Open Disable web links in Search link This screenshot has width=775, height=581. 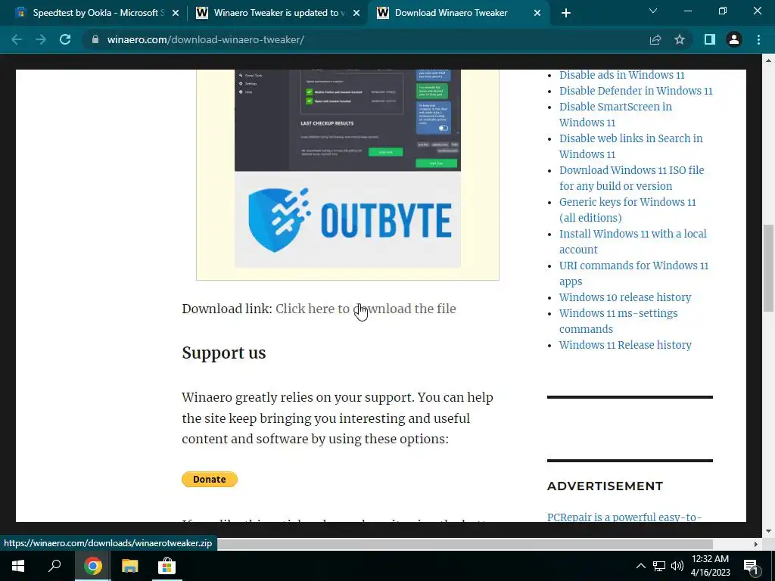tap(630, 146)
